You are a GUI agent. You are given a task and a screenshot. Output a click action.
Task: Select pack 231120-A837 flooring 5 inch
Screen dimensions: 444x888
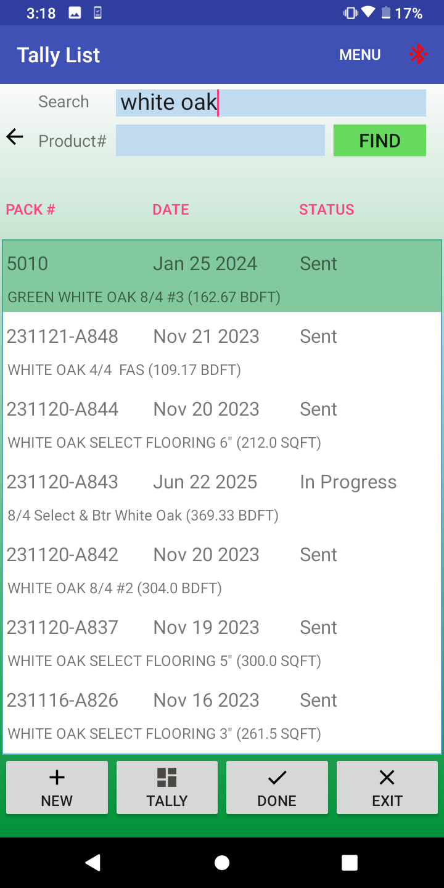point(222,639)
